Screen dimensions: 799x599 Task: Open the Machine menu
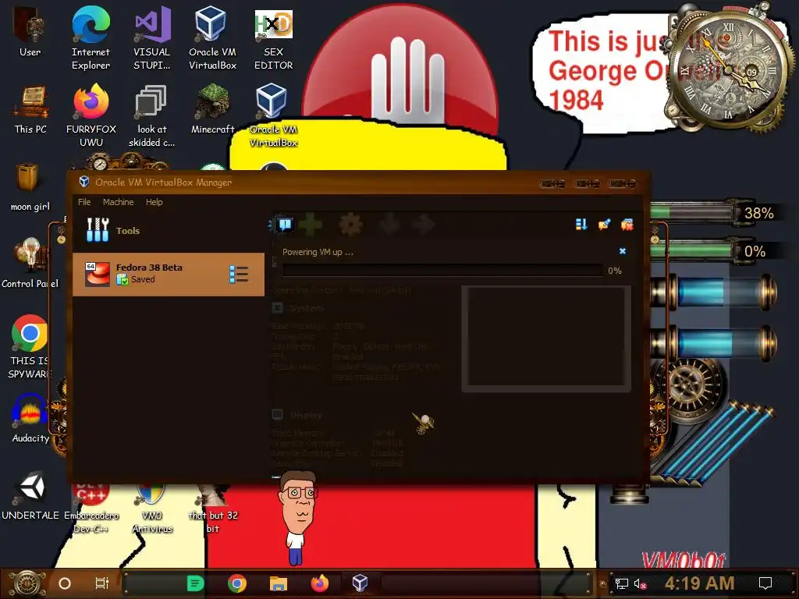click(119, 202)
